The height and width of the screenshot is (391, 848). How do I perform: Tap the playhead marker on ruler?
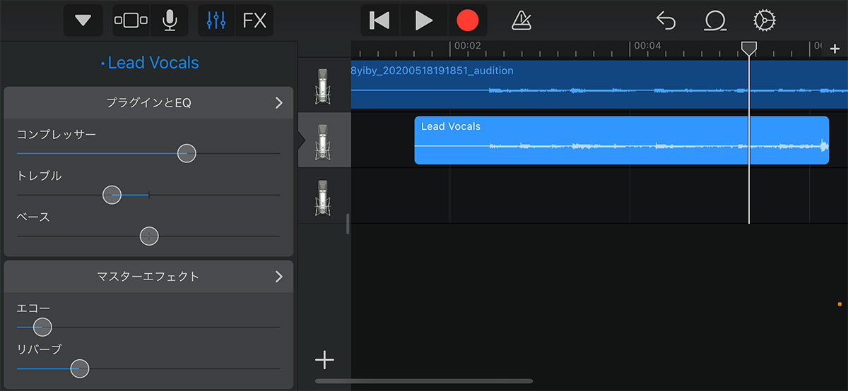pyautogui.click(x=749, y=48)
